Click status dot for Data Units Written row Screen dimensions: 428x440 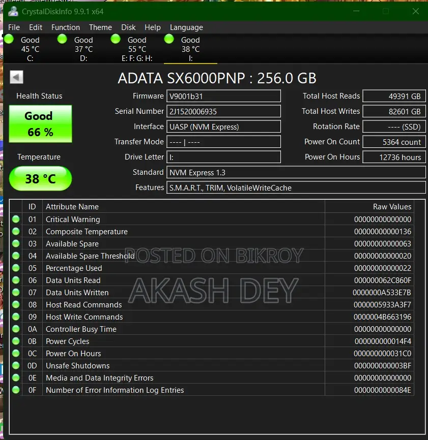(16, 292)
